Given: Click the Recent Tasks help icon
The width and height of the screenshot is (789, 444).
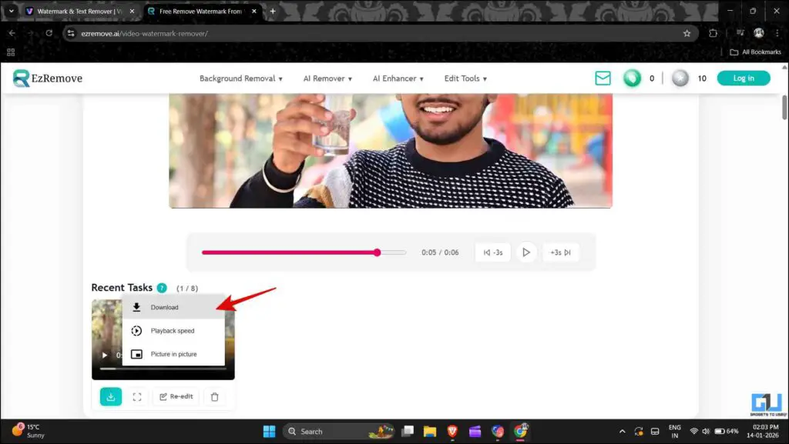Looking at the screenshot, I should pos(162,287).
